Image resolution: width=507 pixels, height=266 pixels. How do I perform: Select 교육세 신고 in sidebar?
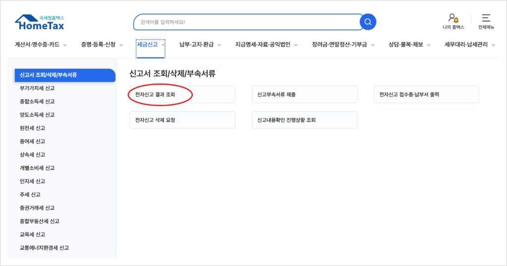pos(32,234)
